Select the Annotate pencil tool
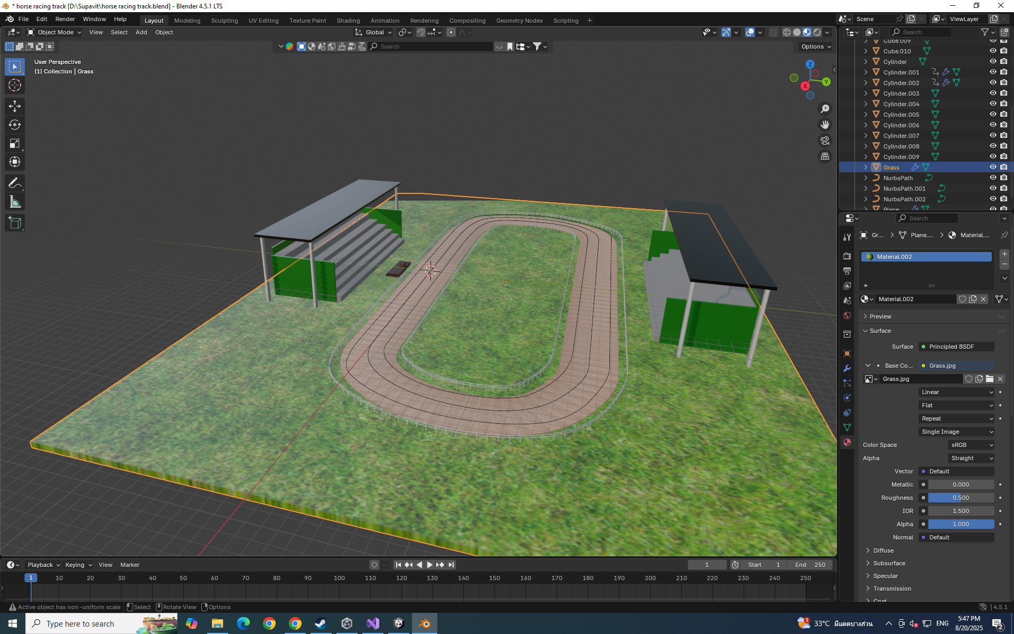Screen dimensions: 1014x634 15,183
